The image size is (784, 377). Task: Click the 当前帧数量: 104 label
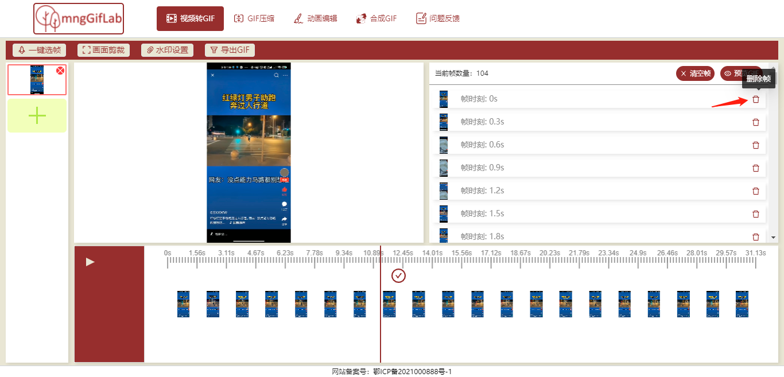coord(461,73)
